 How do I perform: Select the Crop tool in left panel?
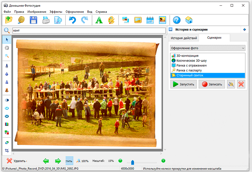(x=7, y=150)
